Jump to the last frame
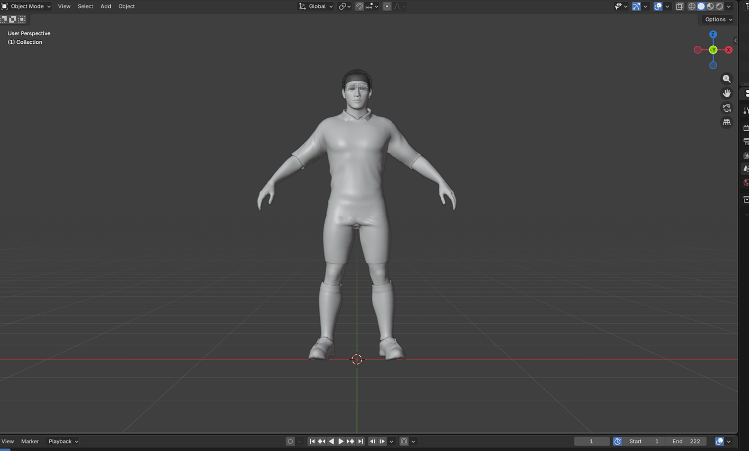The height and width of the screenshot is (451, 749). [x=361, y=442]
